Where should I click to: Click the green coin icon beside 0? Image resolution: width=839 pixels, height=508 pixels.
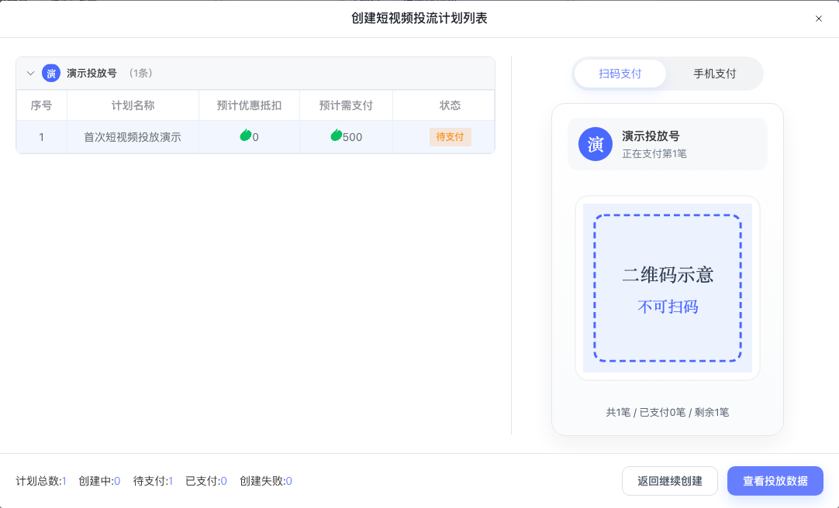[246, 136]
